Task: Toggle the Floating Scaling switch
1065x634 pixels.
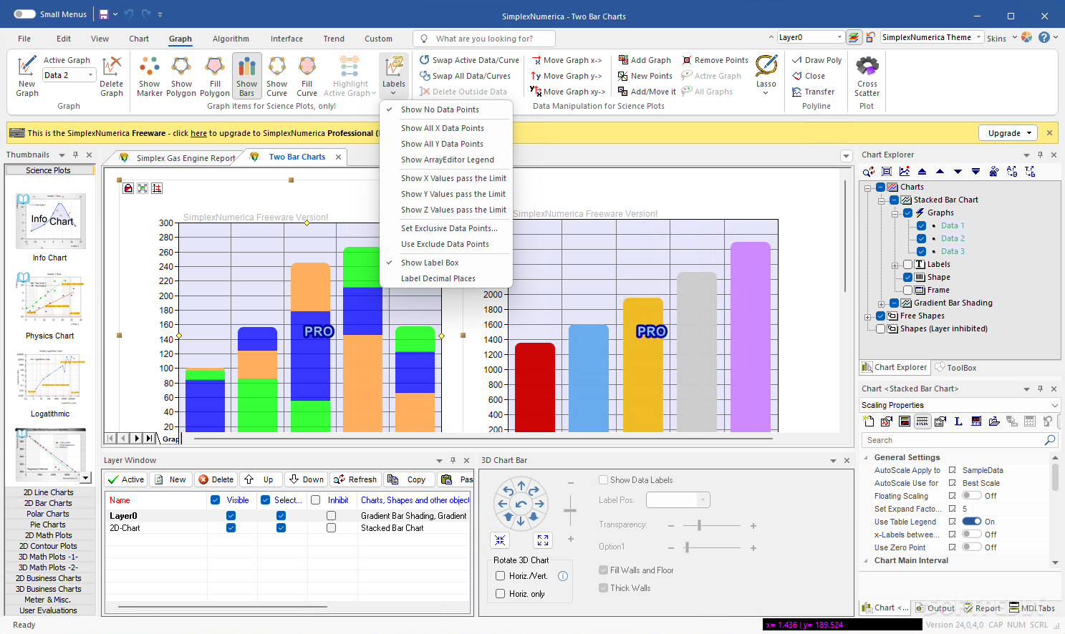Action: pos(972,496)
